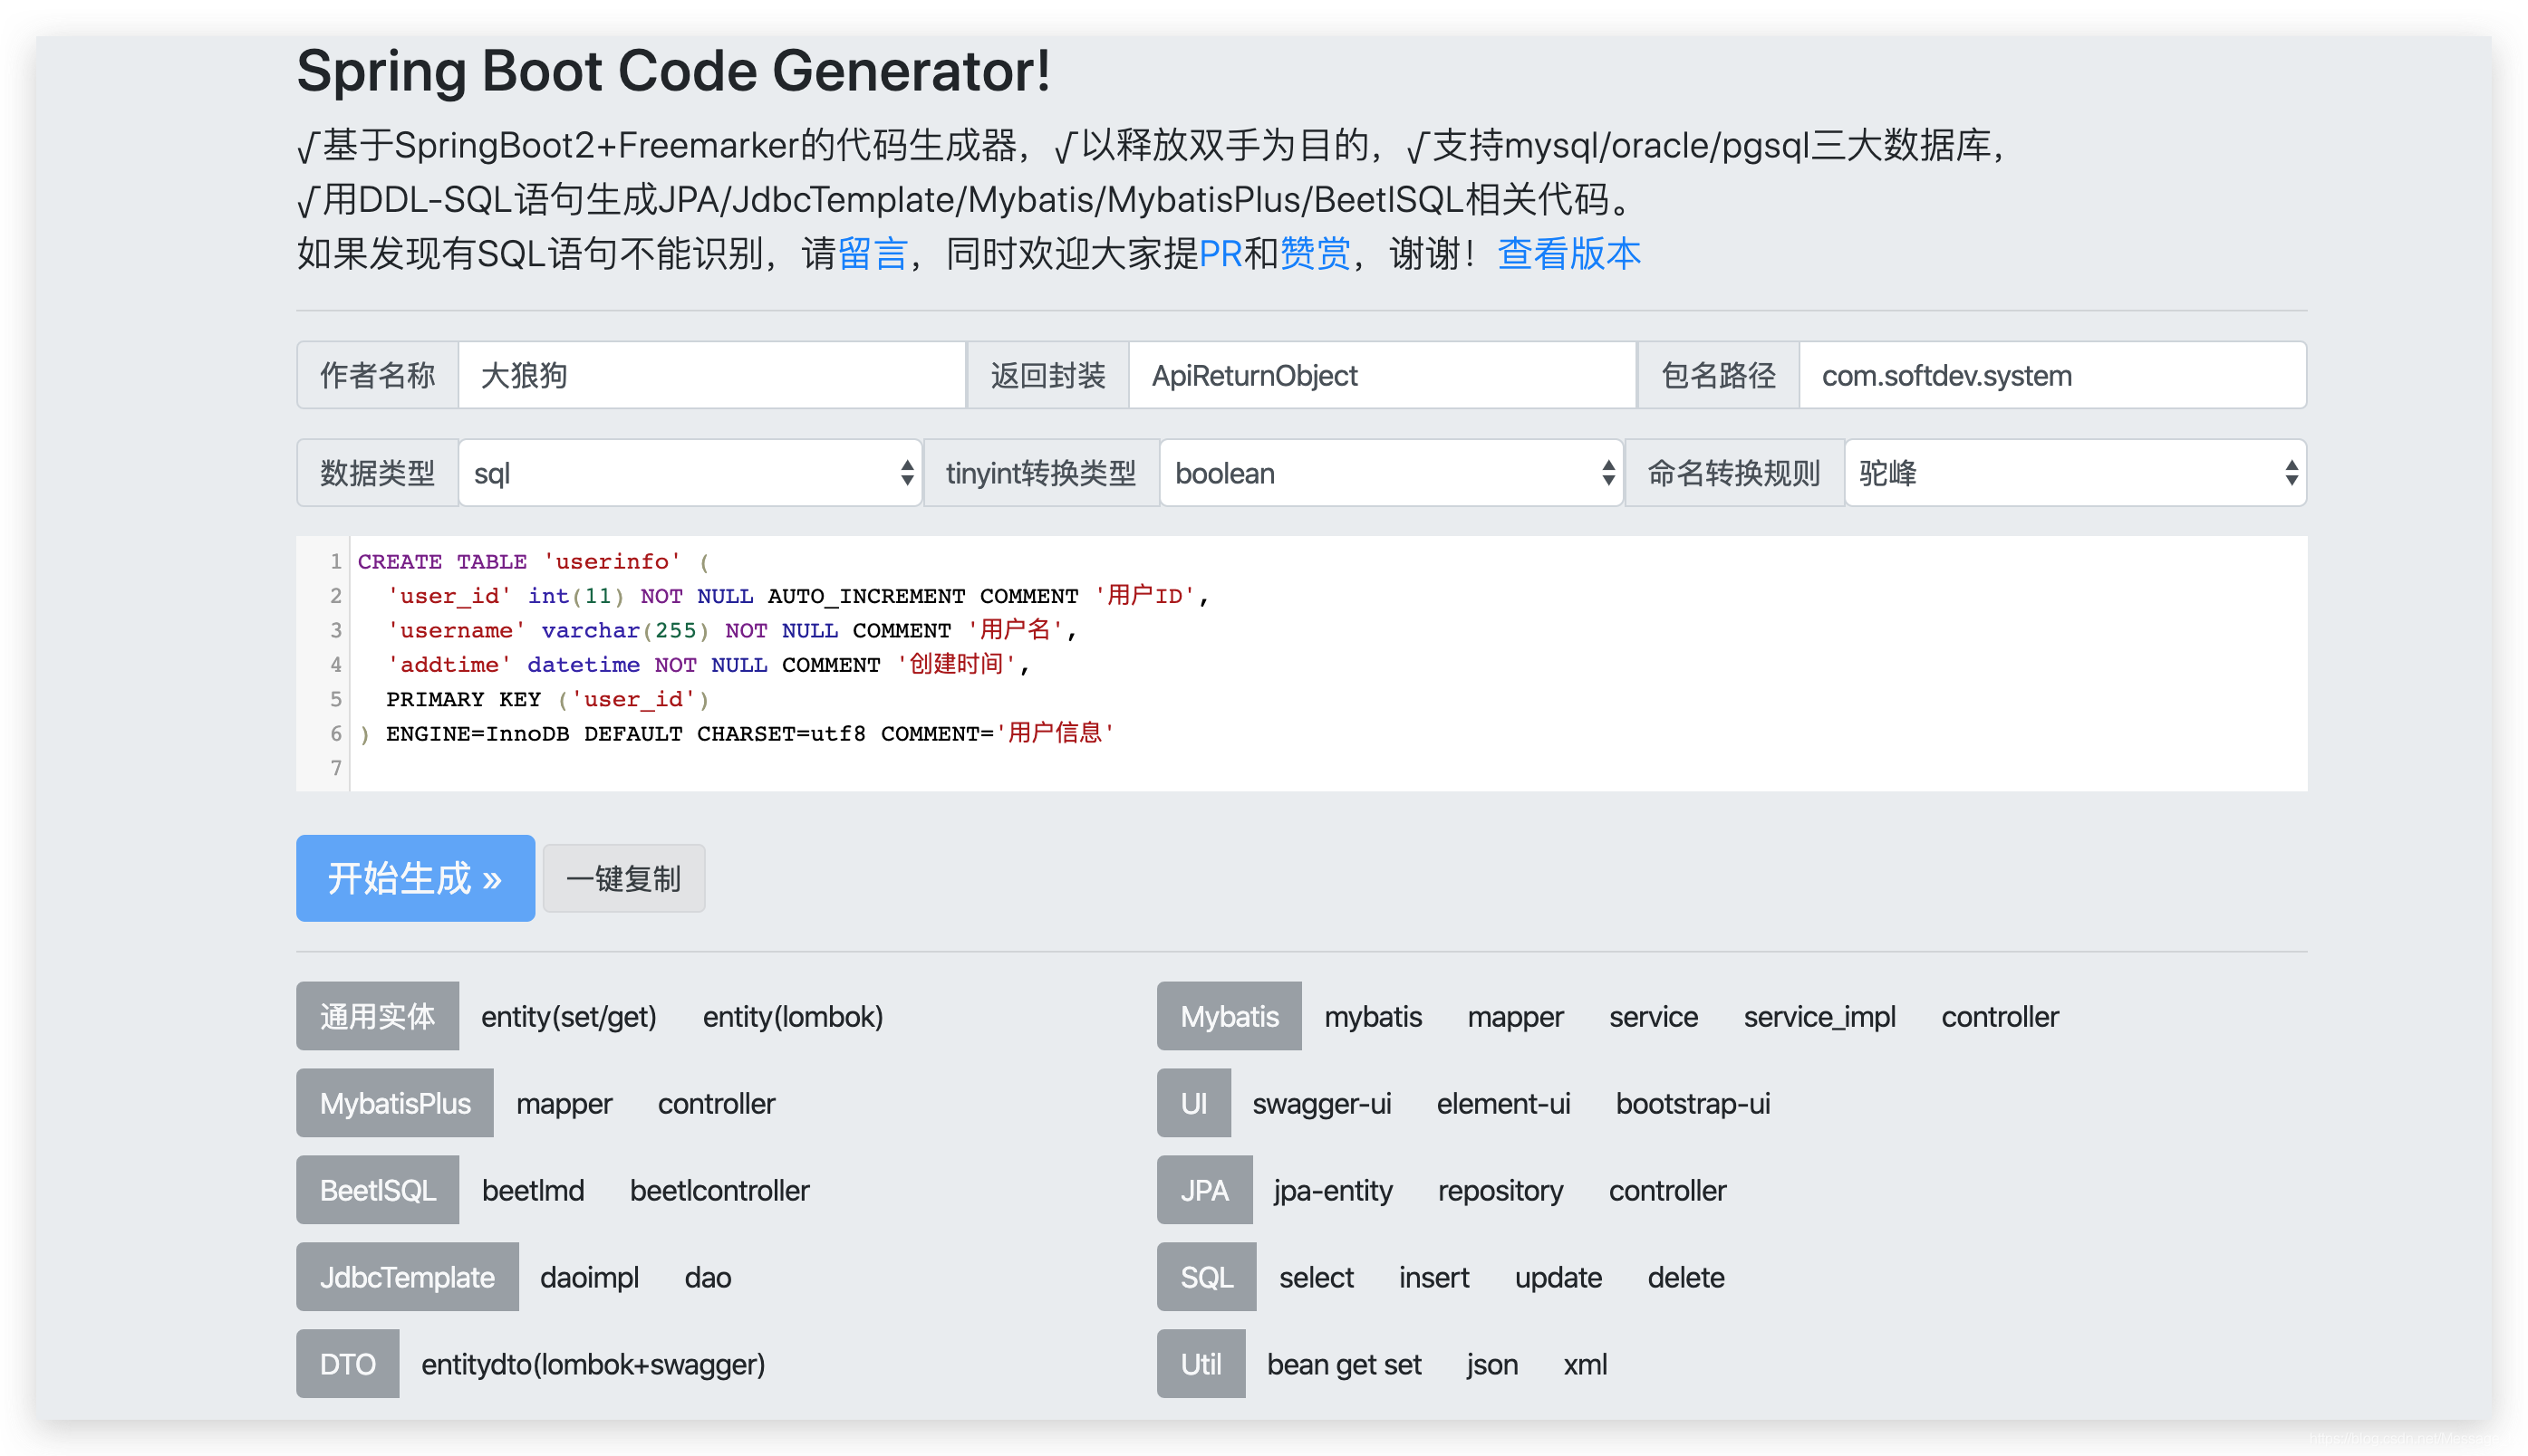Select the SQL category icon
Image resolution: width=2528 pixels, height=1456 pixels.
coord(1203,1278)
